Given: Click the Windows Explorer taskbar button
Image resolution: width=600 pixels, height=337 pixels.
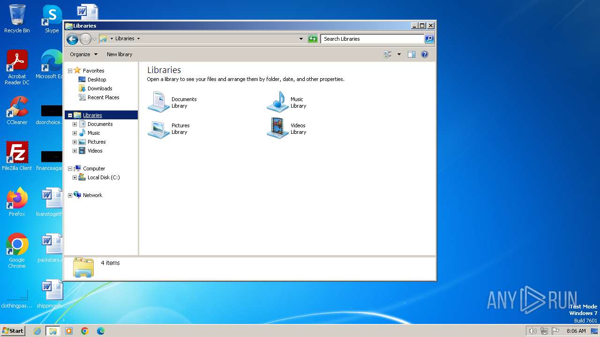Looking at the screenshot, I should tap(53, 331).
